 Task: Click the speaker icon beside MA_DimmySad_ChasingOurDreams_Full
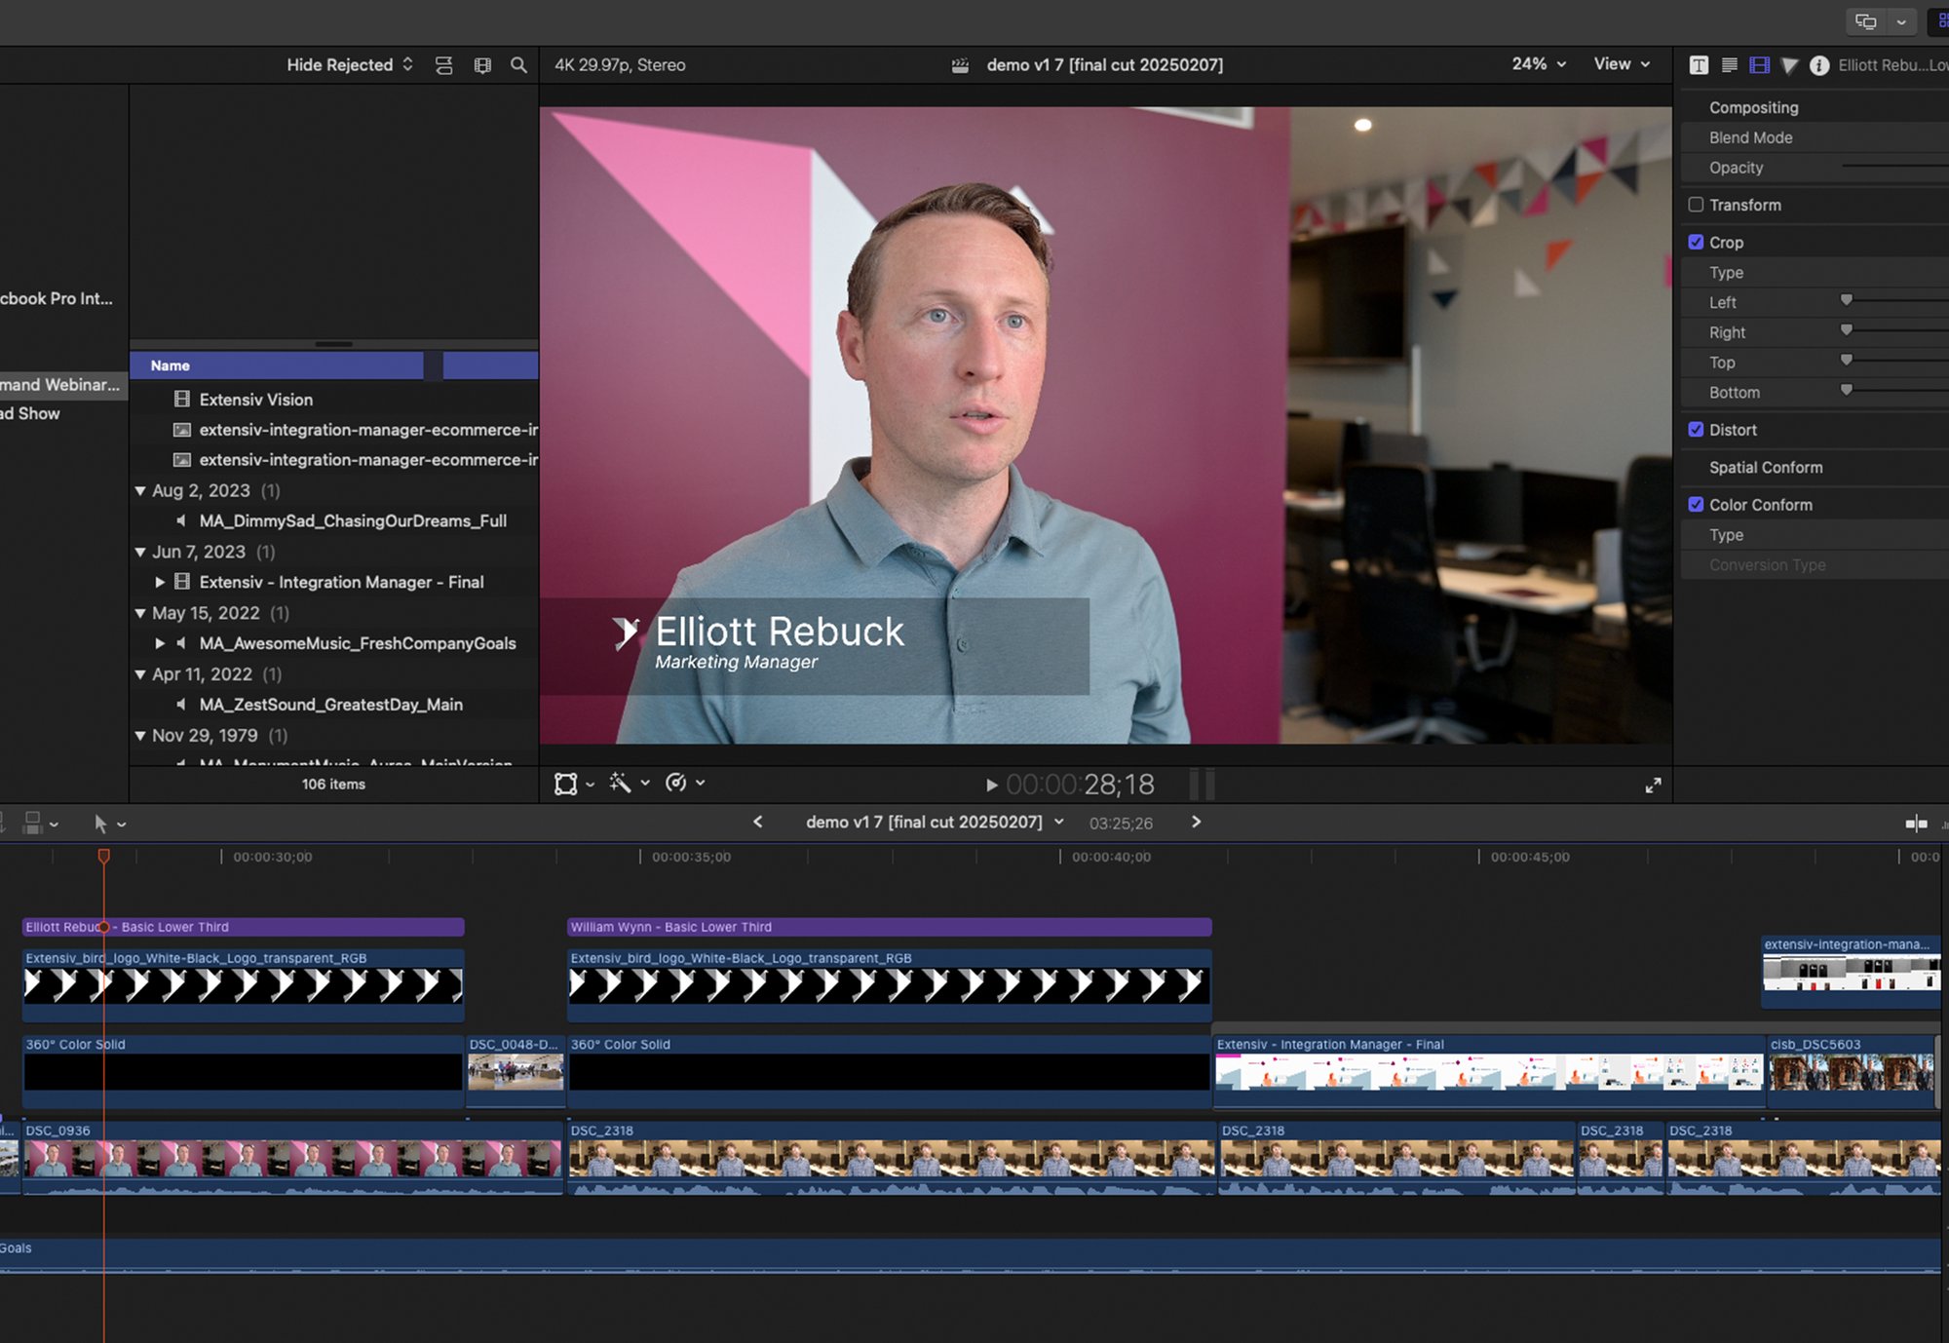(x=181, y=520)
